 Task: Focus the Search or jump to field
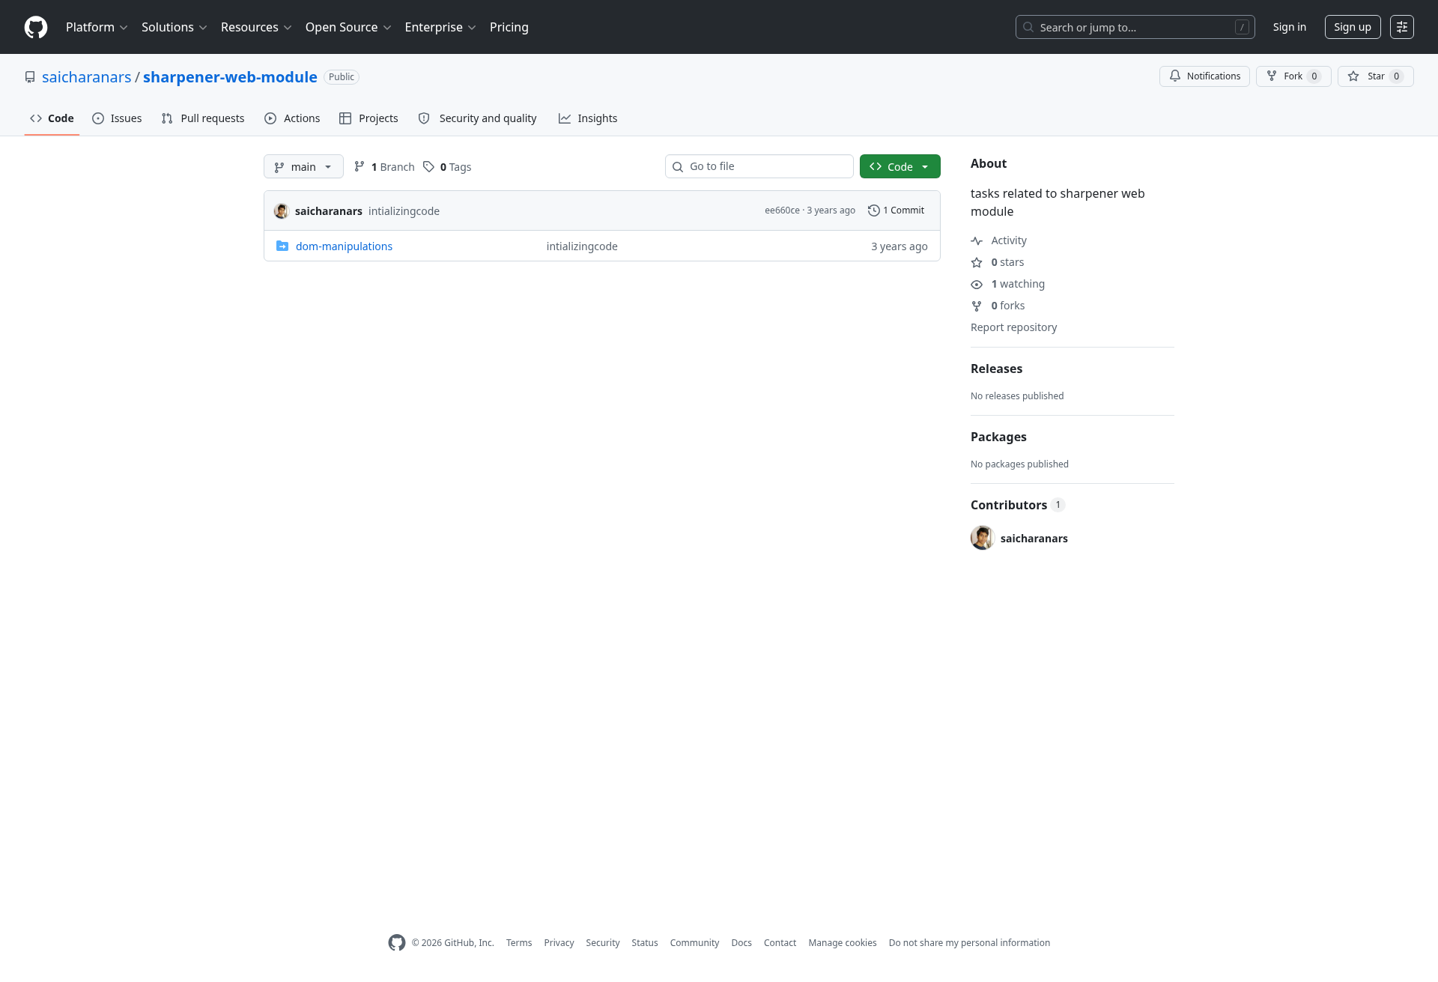[1135, 27]
